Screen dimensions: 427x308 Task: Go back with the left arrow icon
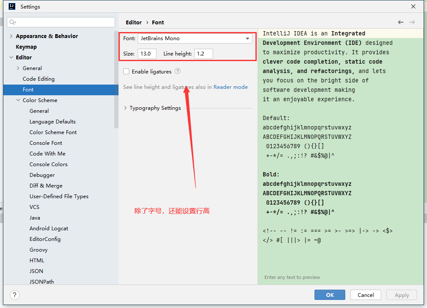[400, 22]
